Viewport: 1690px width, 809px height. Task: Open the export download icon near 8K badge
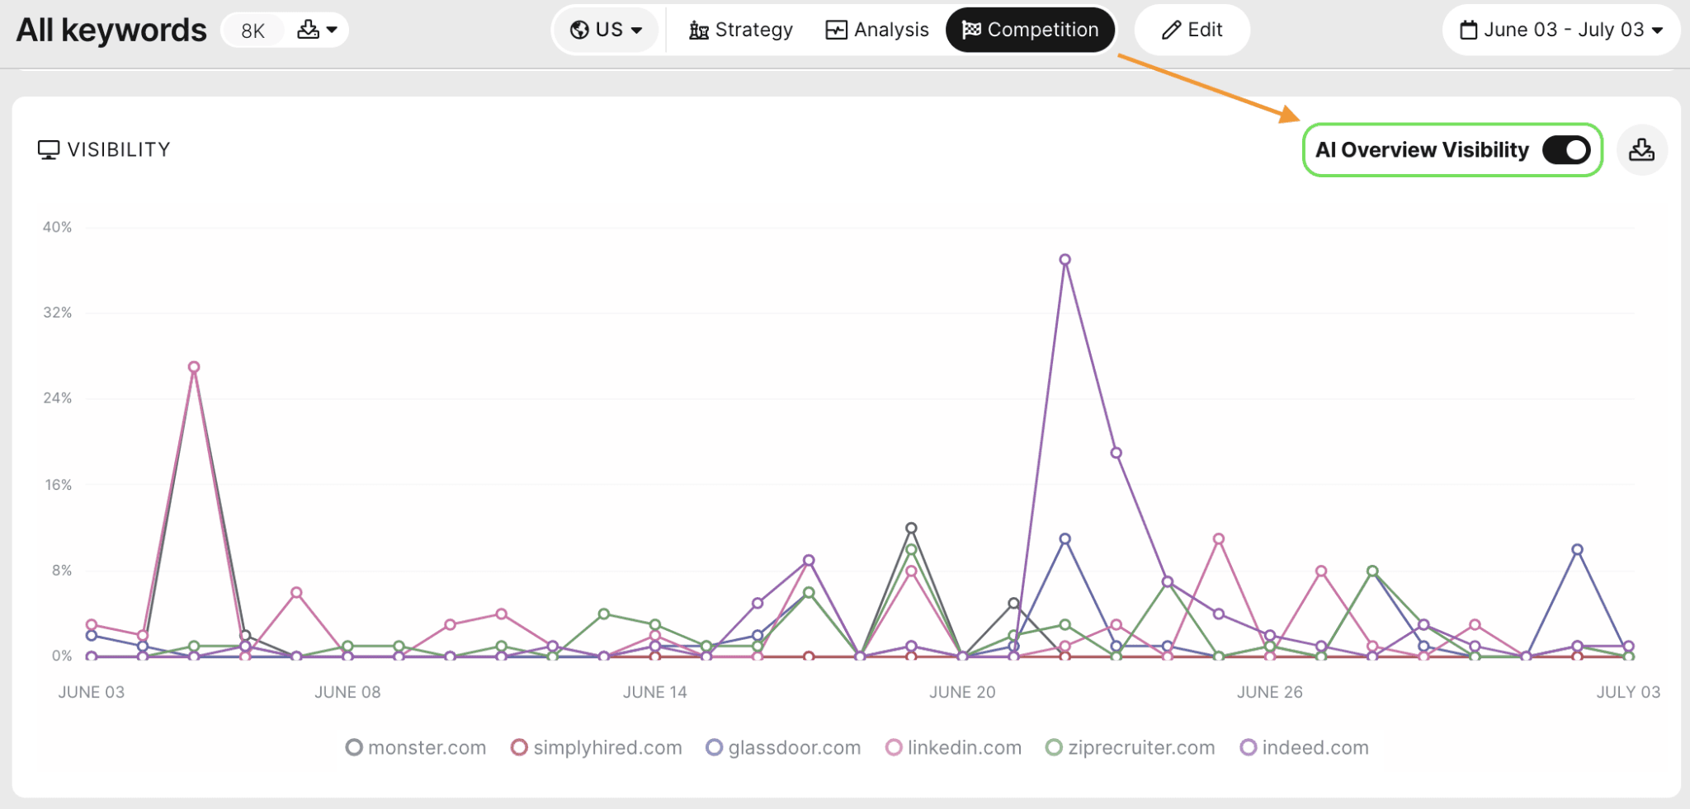(308, 30)
